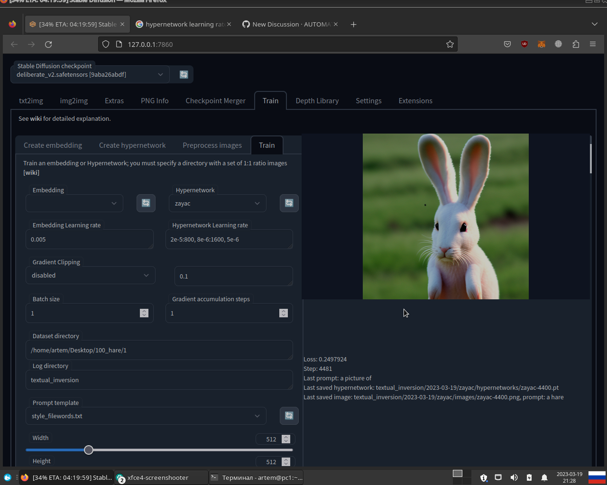Refresh the Stable Diffusion checkpoint list
Viewport: 607px width, 485px height.
(x=184, y=74)
